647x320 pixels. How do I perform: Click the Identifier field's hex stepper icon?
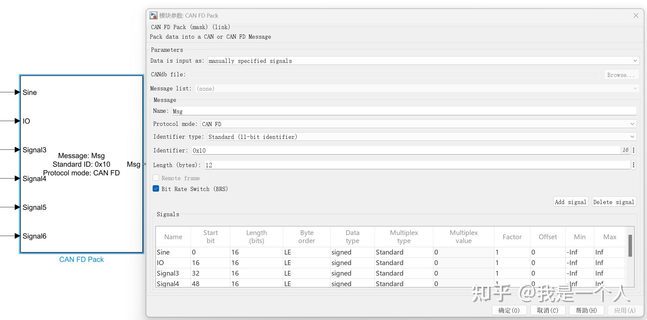pyautogui.click(x=634, y=150)
